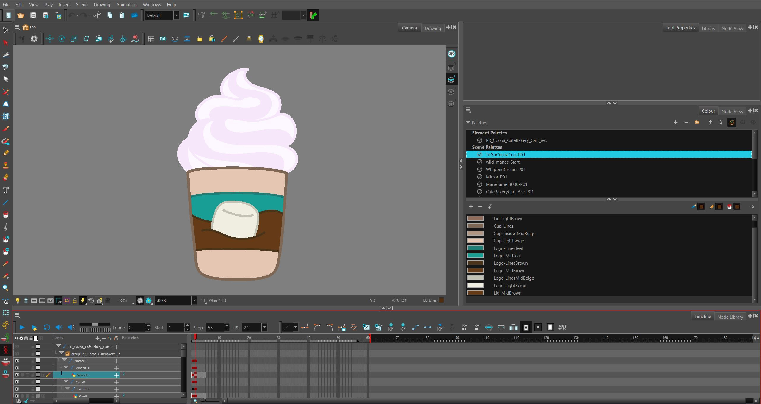
Task: Select the Brush tool in left toolbar
Action: pos(6,129)
